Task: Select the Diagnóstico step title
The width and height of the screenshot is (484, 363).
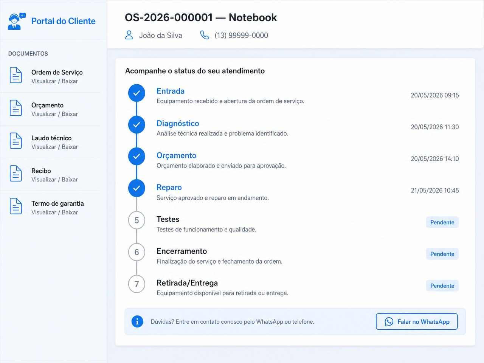Action: 178,123
